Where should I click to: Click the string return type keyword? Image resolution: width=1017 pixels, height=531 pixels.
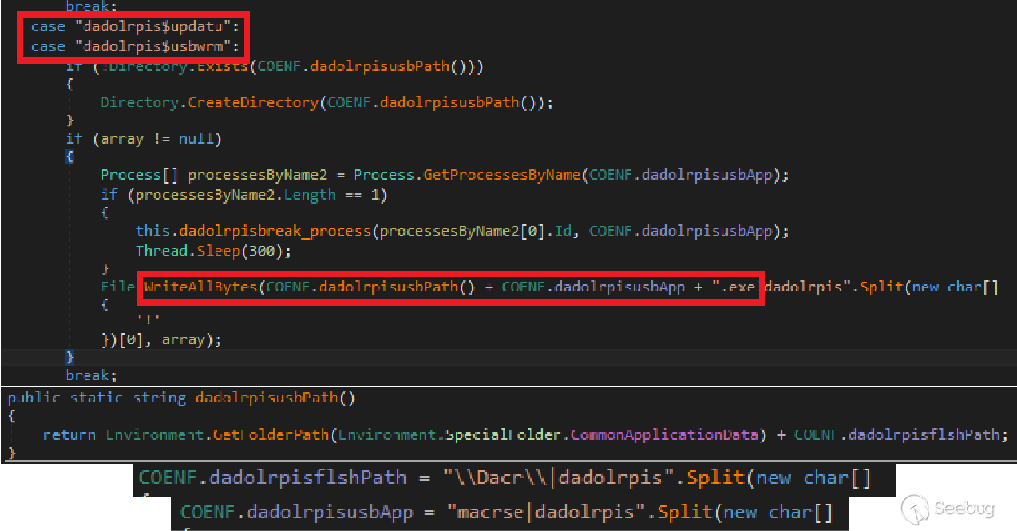(x=159, y=398)
